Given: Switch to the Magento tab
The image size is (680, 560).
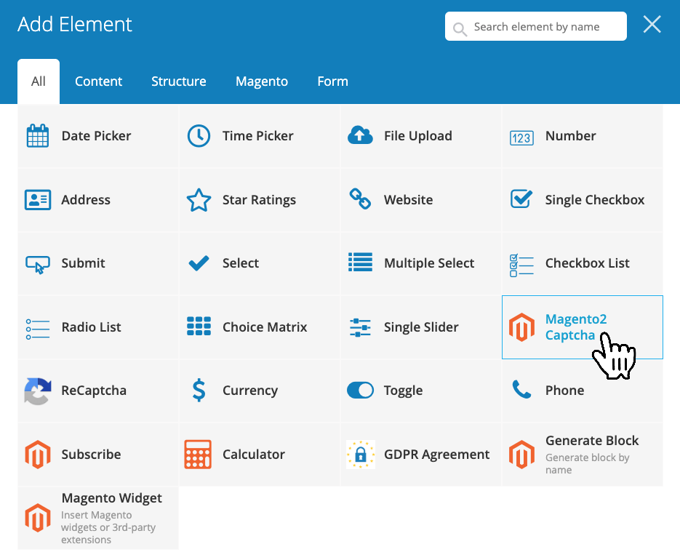Looking at the screenshot, I should point(262,81).
